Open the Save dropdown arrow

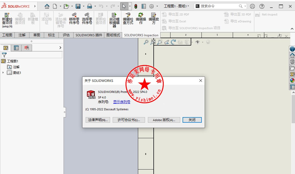[84, 6]
